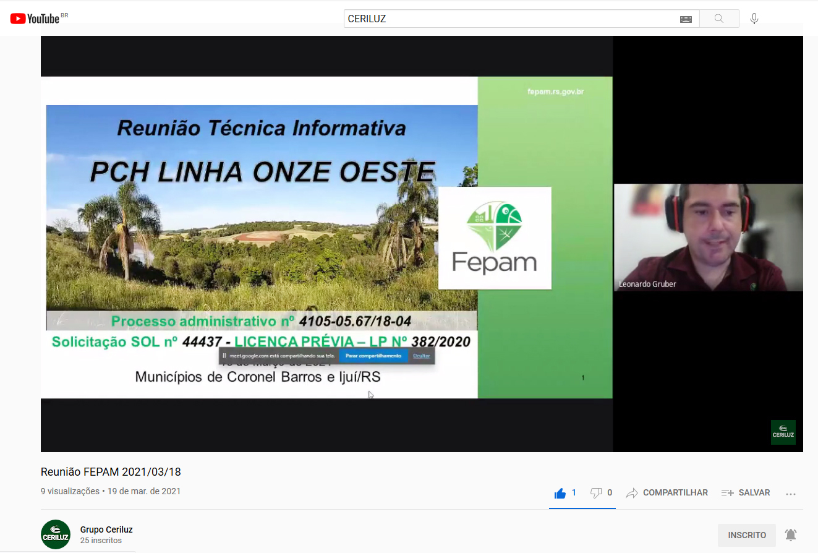Click the video title 'Reunião FEPAM 2021/03/18'
This screenshot has width=818, height=553.
pos(111,472)
